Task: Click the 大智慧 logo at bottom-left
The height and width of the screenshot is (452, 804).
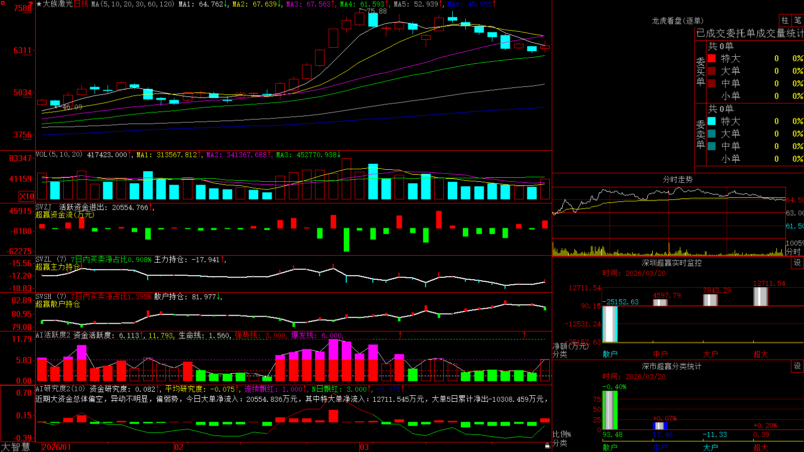Action: pos(16,447)
